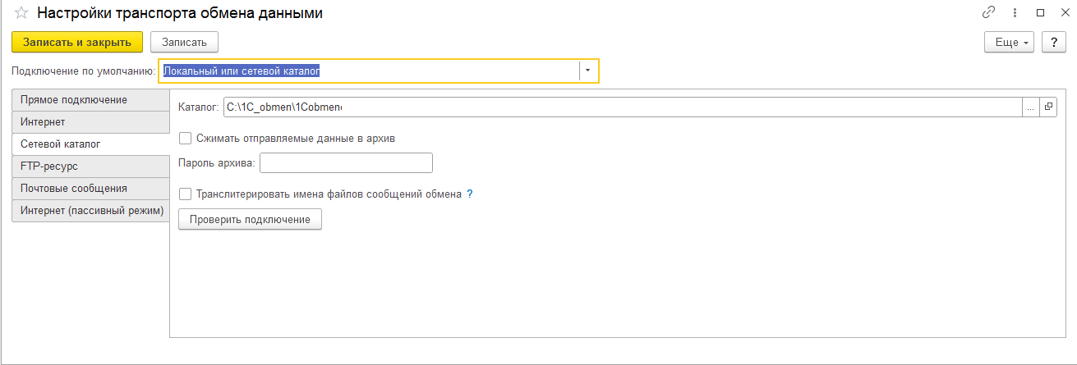Click into the Пароль архива field
1077x365 pixels.
pyautogui.click(x=346, y=163)
